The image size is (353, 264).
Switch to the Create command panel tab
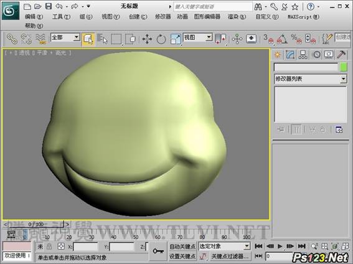[278, 55]
